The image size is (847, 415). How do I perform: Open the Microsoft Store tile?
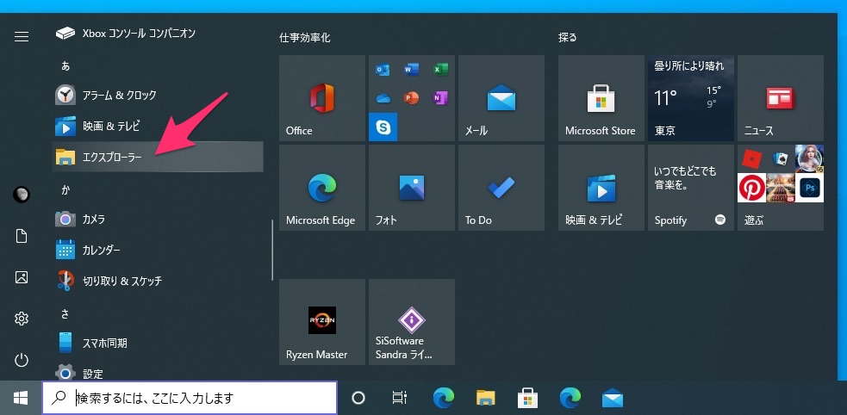coord(601,97)
